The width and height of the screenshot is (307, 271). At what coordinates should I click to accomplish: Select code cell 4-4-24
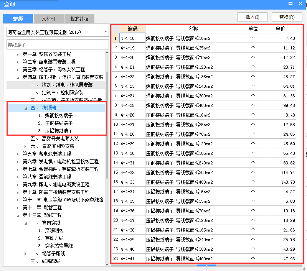[x=132, y=96]
